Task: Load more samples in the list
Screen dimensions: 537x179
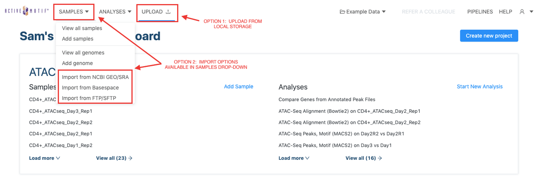Action: click(x=44, y=158)
